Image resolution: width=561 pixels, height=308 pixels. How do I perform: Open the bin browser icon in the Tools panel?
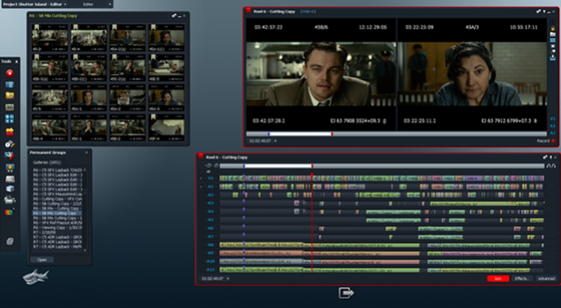(8, 85)
